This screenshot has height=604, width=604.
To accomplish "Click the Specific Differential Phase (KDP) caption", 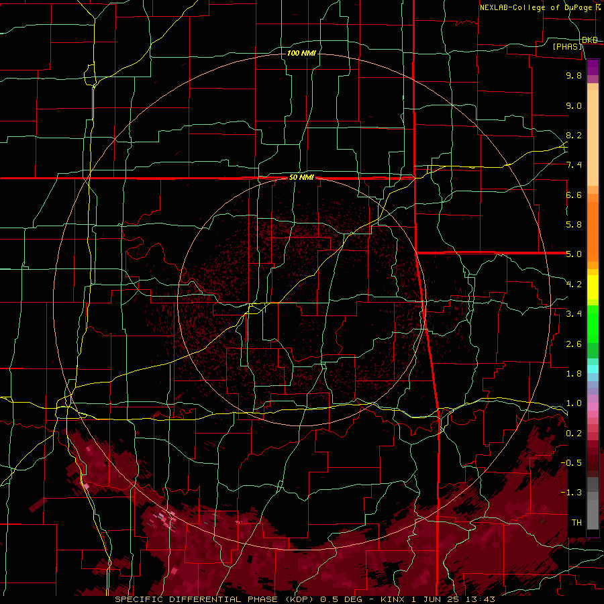I will click(x=305, y=599).
